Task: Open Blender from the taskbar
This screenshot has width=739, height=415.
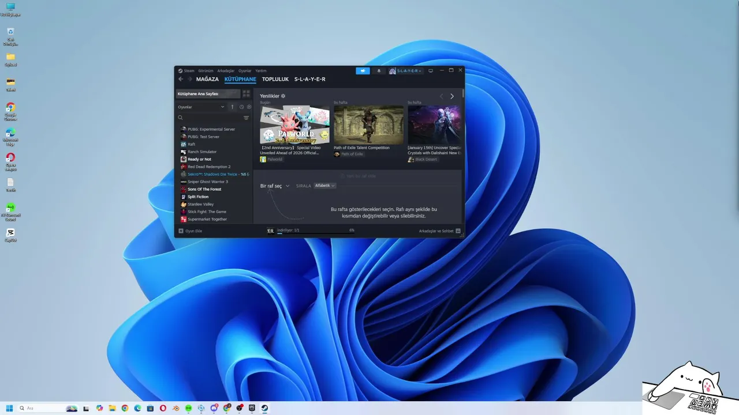Action: 176,408
